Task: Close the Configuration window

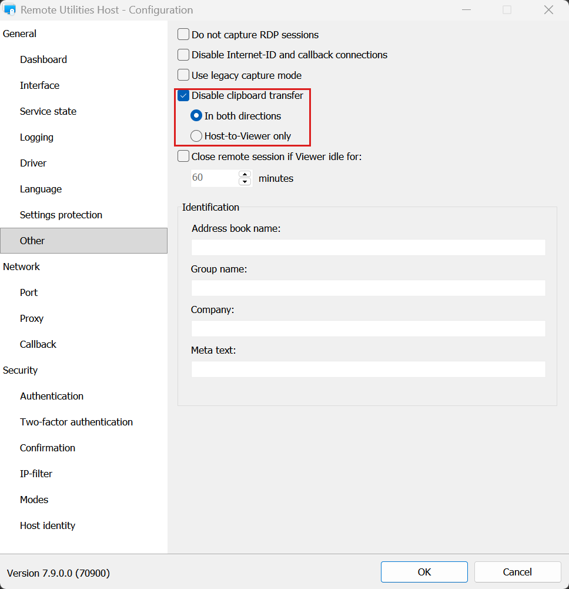Action: pos(549,10)
